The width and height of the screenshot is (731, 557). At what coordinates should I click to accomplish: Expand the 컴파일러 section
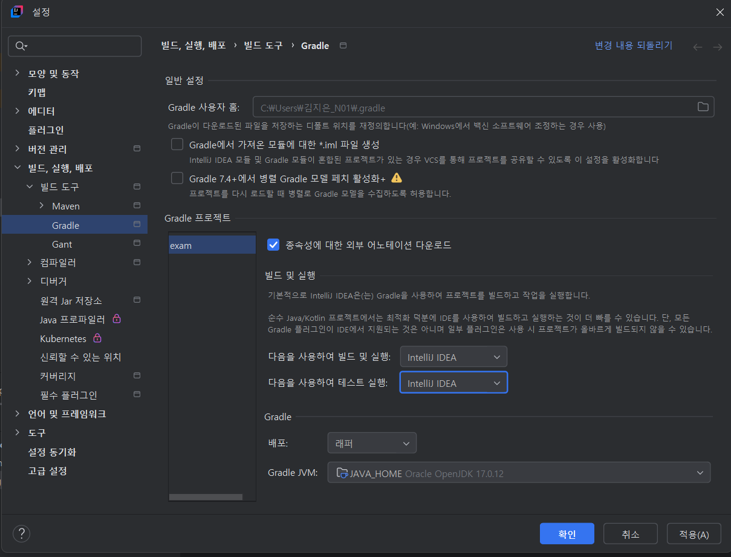30,262
